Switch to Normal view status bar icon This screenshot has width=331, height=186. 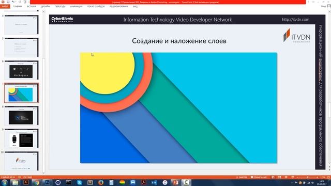(273, 177)
